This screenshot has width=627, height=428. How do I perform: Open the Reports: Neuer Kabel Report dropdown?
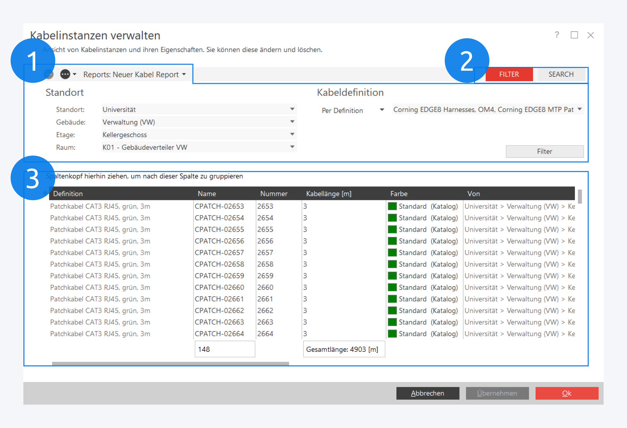pos(135,74)
